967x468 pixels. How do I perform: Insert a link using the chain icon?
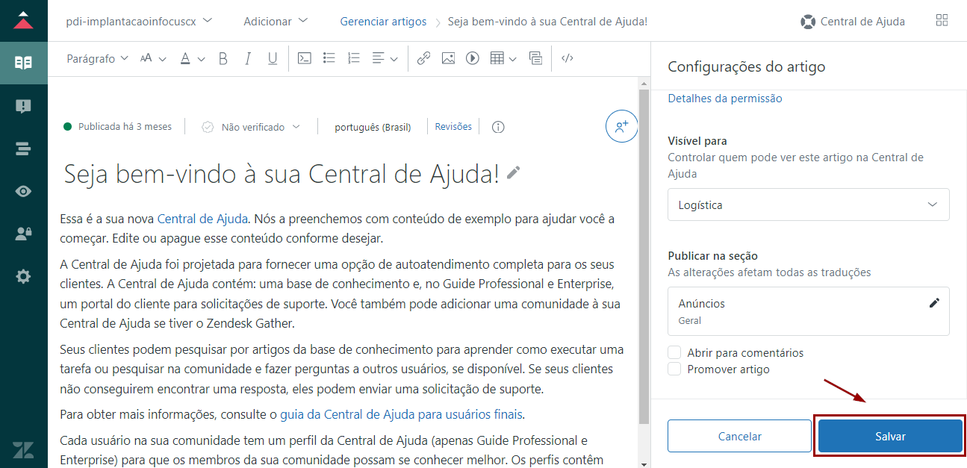pos(423,59)
